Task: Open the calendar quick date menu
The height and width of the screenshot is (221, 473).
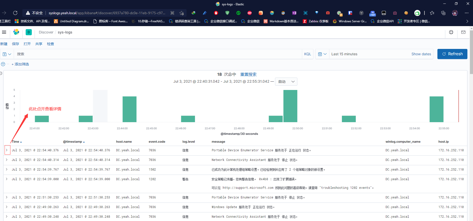Action: click(322, 54)
